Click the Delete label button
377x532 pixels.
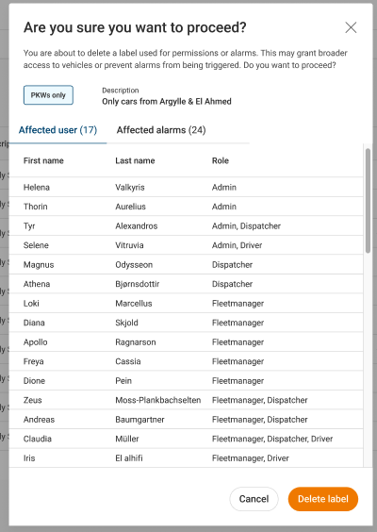tap(323, 499)
